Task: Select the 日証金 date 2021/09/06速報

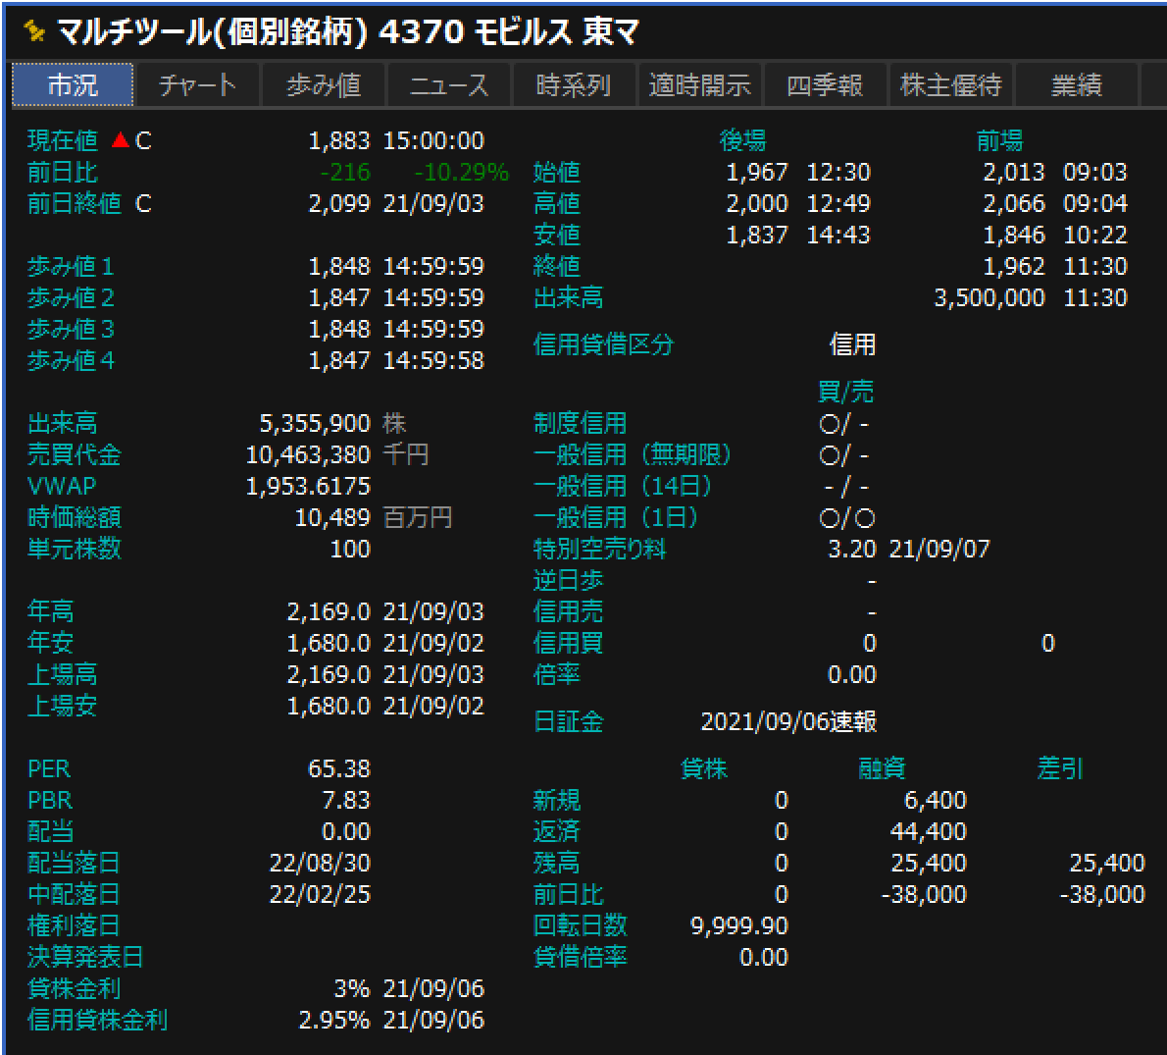Action: [788, 722]
